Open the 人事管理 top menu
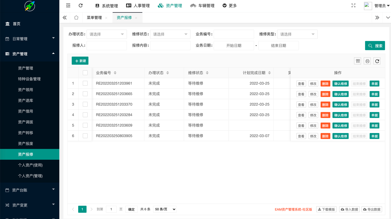Viewport: 391px width, 219px height. (x=138, y=6)
